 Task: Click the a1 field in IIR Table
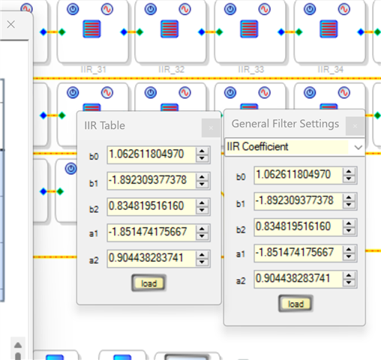(151, 232)
